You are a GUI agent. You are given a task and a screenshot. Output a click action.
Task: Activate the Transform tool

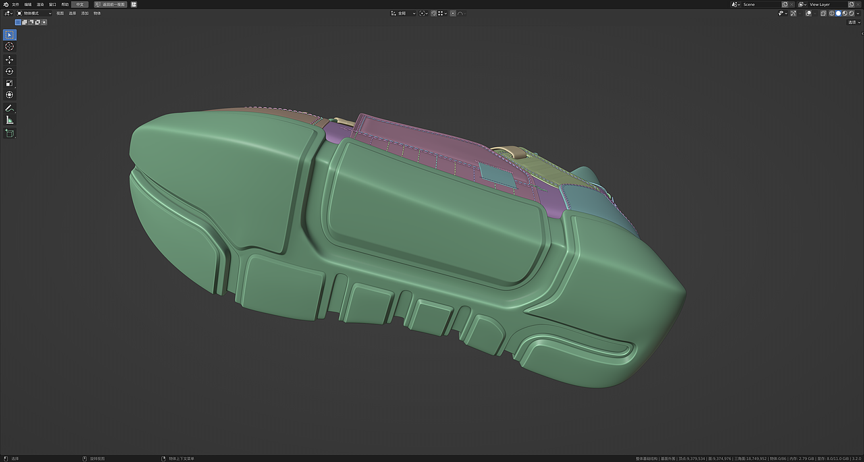coord(9,95)
